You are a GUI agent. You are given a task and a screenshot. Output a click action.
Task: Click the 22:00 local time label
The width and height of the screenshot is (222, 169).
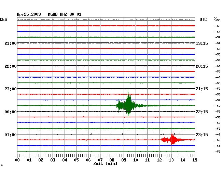[x=11, y=66]
